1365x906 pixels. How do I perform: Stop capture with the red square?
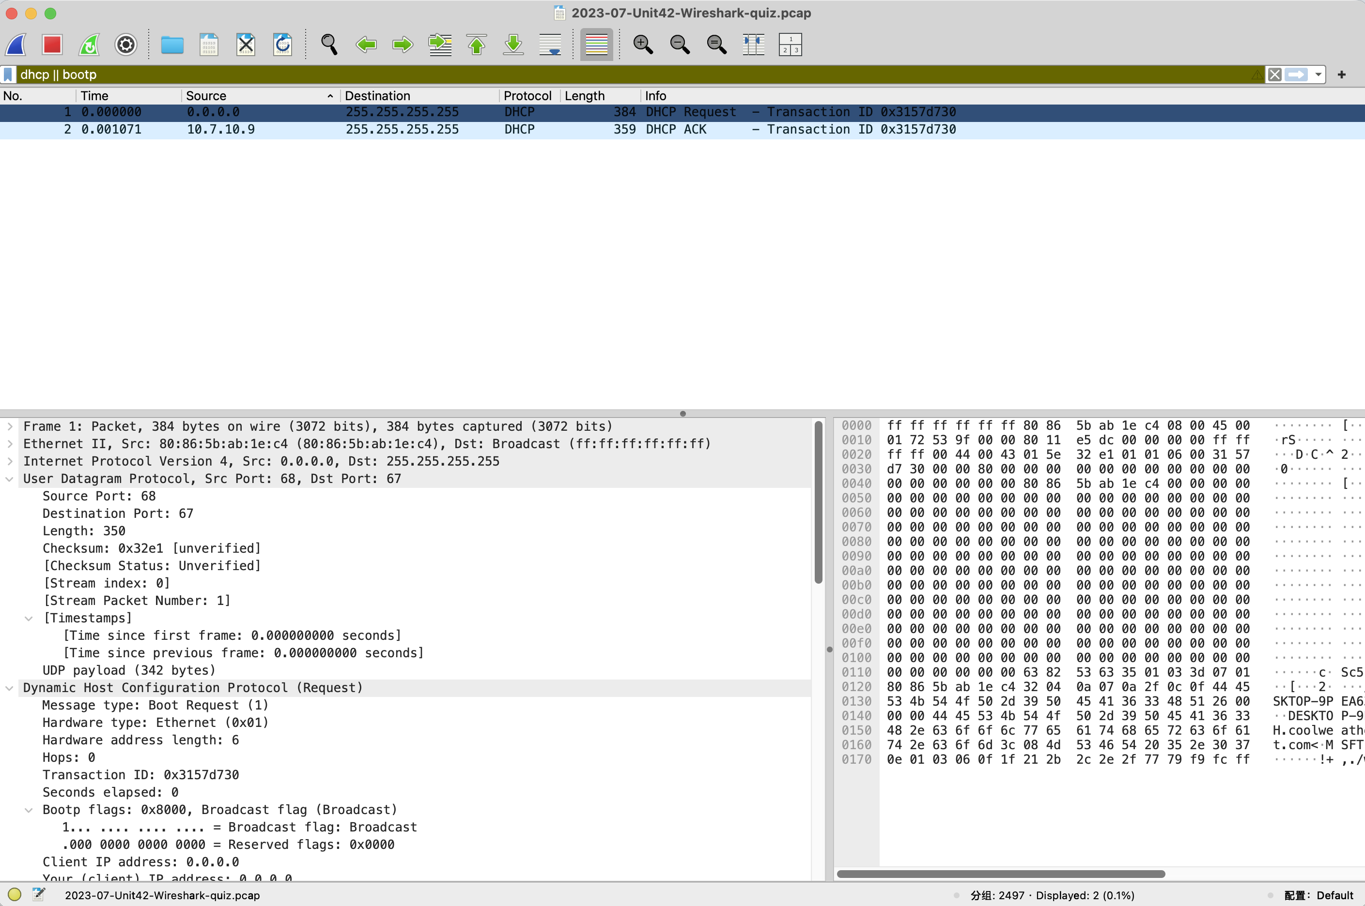click(52, 45)
